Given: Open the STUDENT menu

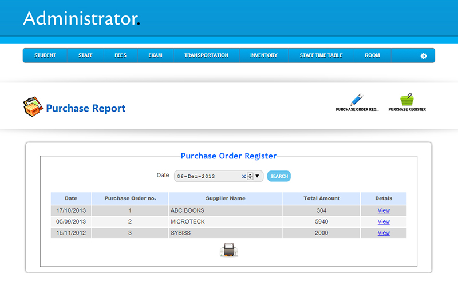Looking at the screenshot, I should coord(45,55).
